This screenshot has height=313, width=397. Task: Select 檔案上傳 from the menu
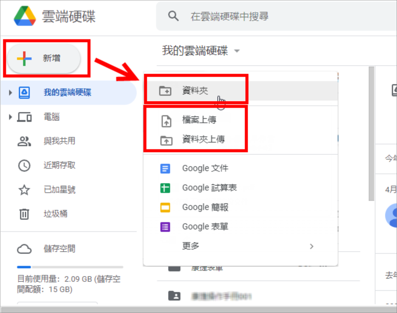point(199,120)
